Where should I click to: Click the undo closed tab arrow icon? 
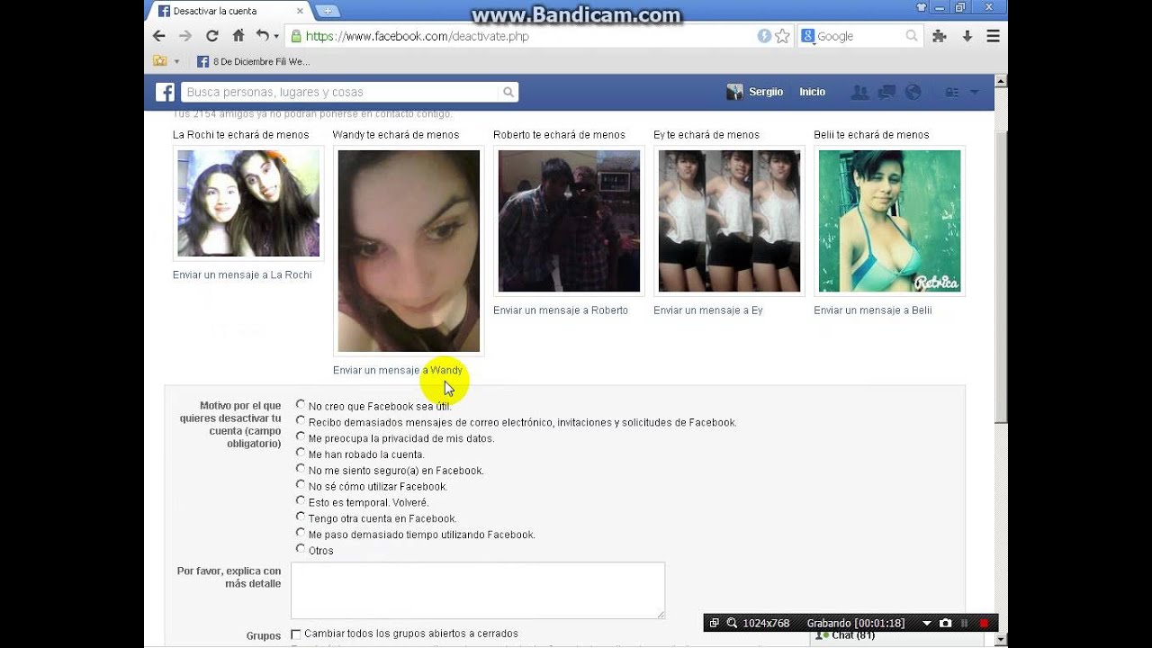(x=262, y=36)
